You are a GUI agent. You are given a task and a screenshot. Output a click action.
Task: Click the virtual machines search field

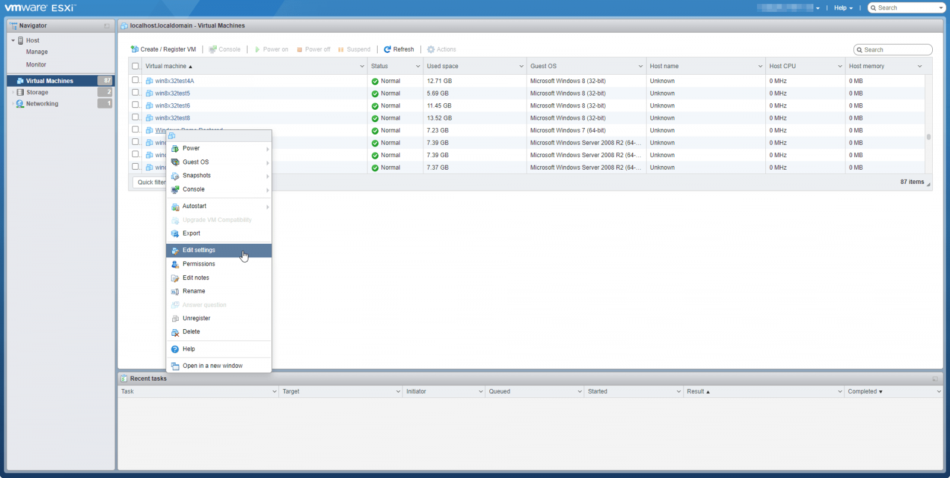point(893,50)
